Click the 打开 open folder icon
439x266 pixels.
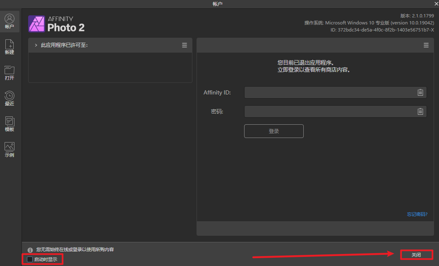click(9, 73)
